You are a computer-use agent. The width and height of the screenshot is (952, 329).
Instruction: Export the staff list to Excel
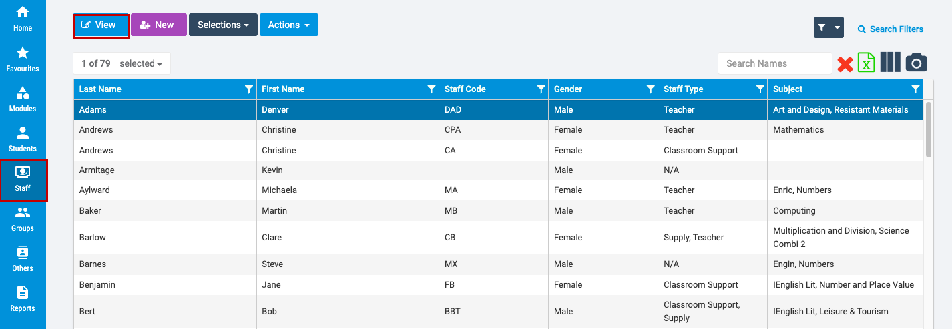(866, 63)
